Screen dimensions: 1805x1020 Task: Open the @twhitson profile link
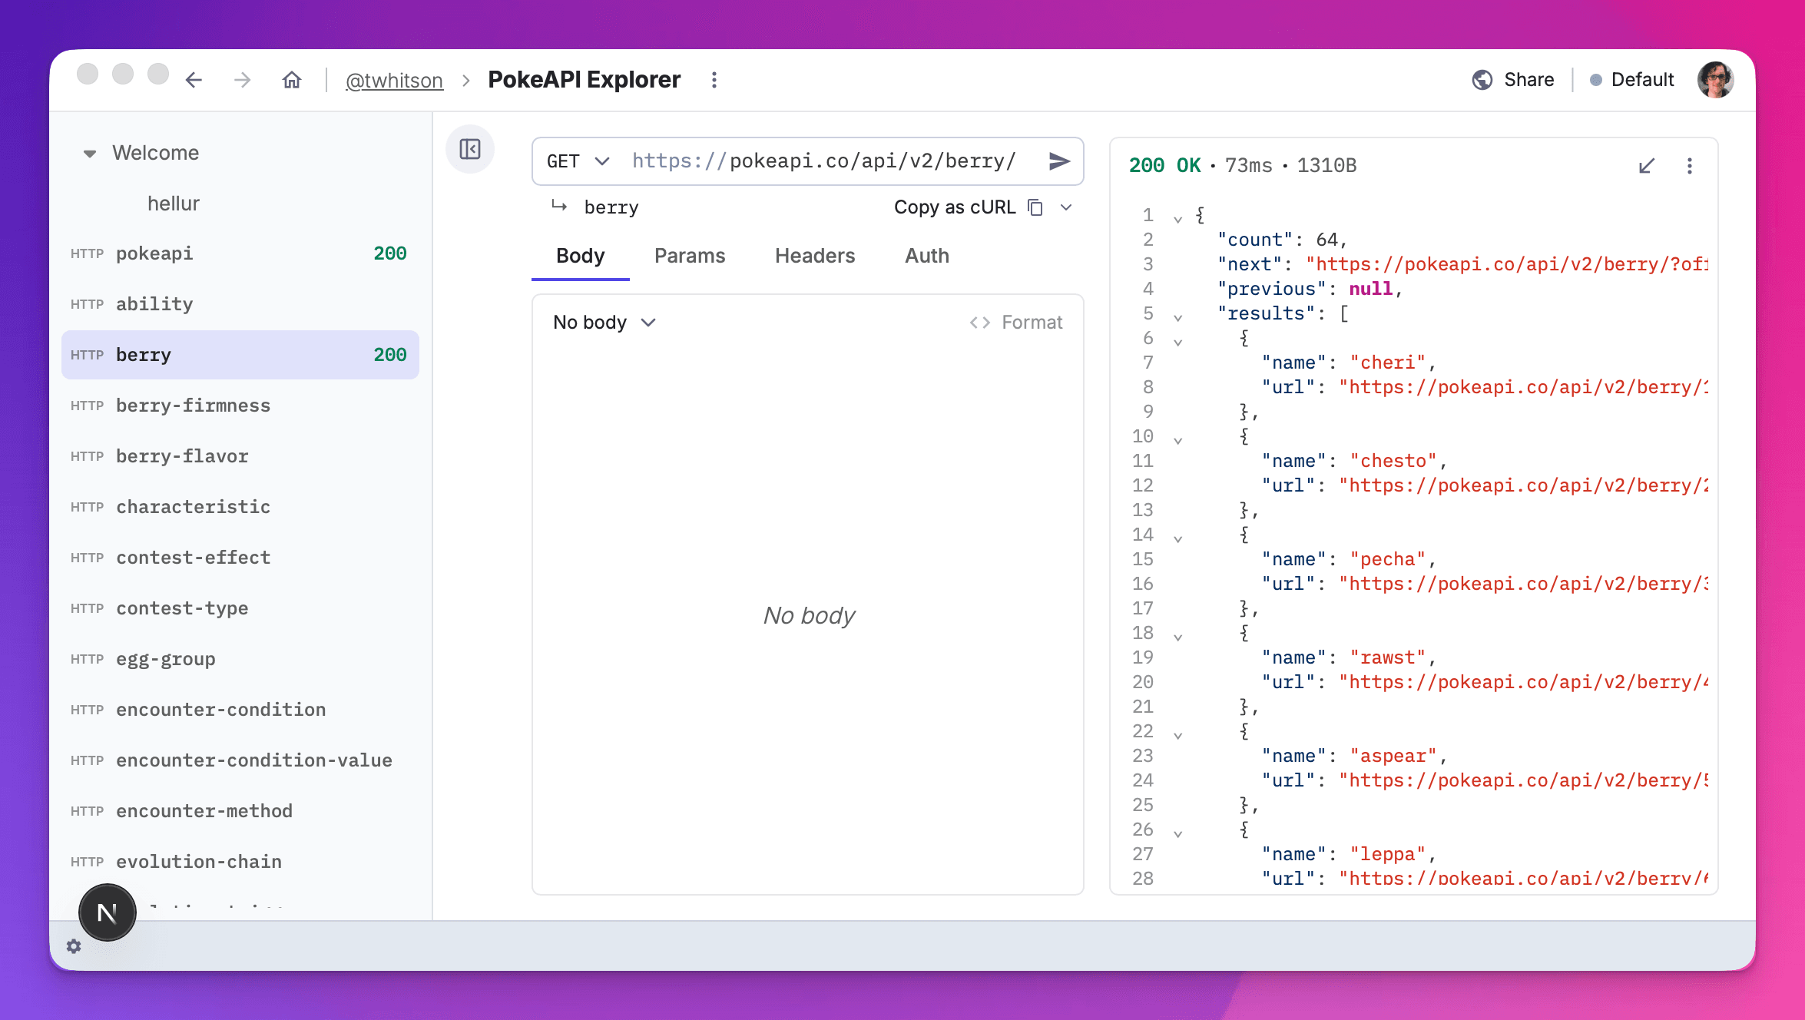[394, 80]
